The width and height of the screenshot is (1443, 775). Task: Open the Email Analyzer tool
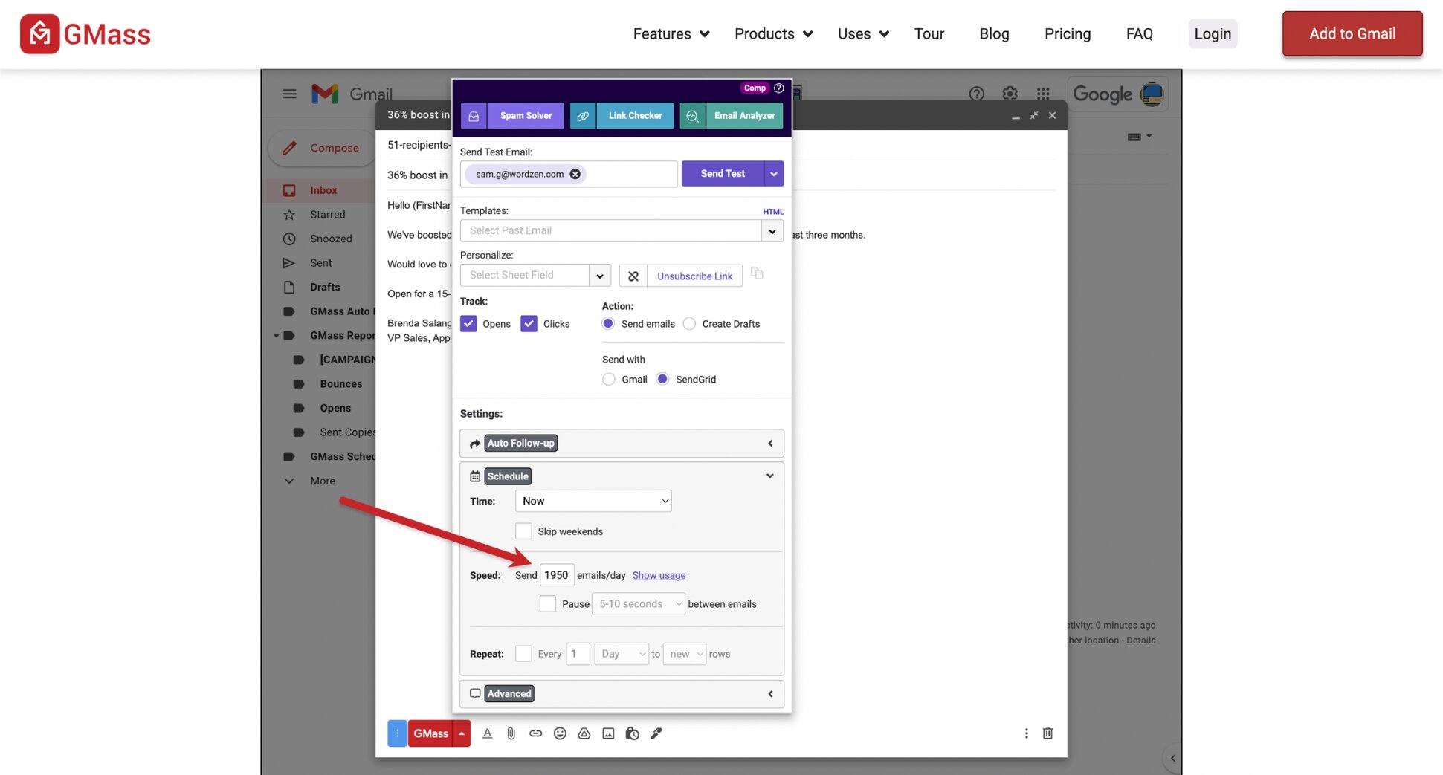(731, 116)
